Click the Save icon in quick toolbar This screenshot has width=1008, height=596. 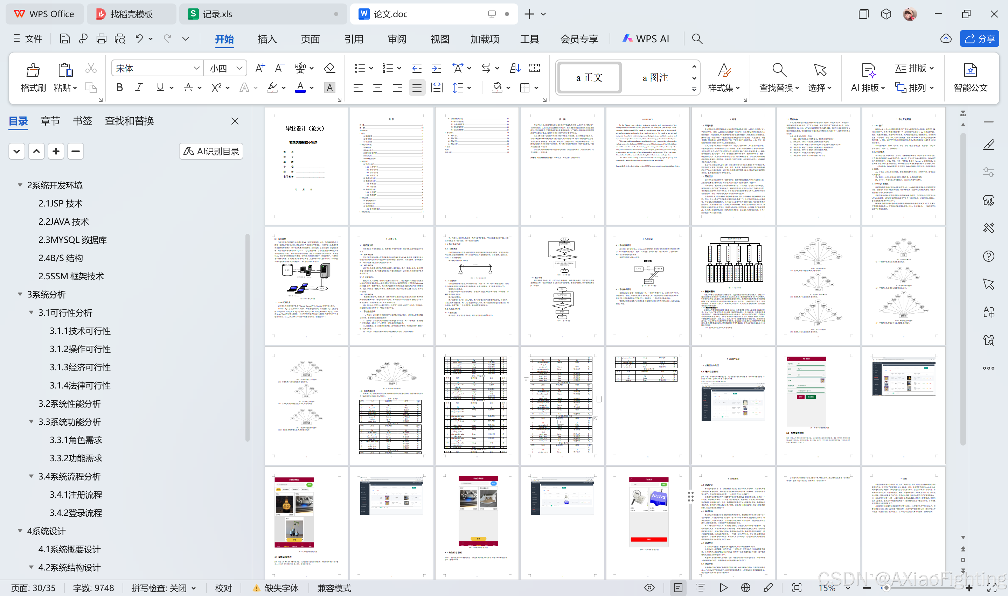tap(65, 38)
